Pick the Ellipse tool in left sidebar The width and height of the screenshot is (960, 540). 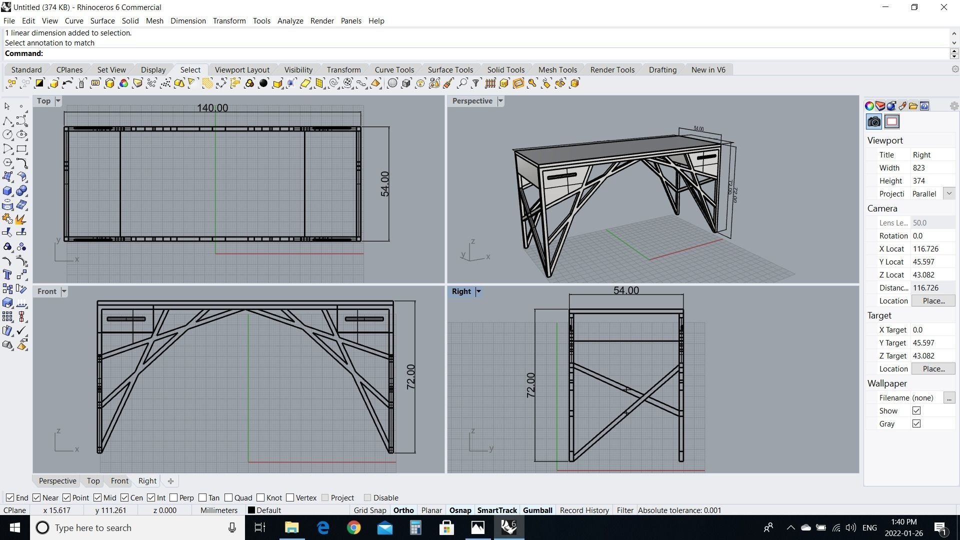click(21, 134)
